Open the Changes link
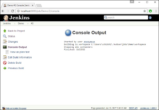The height and width of the screenshot is (110, 159). (x=13, y=42)
